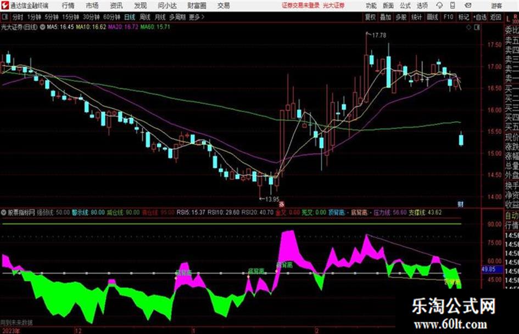Click the 画线 drawing button
519x334 pixels.
[432, 17]
